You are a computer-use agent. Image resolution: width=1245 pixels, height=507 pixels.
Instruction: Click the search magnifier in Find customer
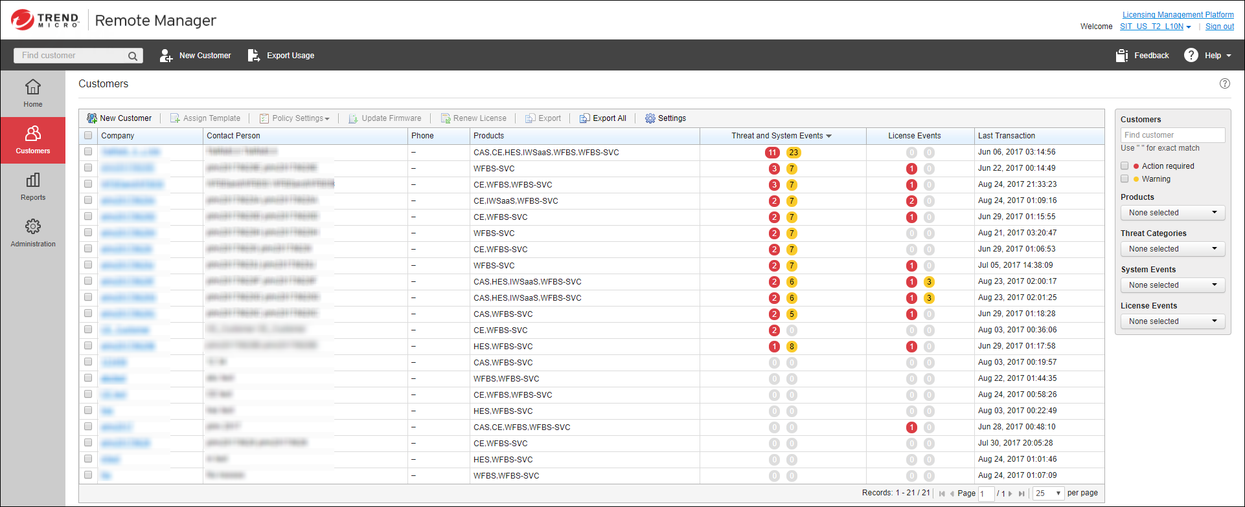(133, 56)
